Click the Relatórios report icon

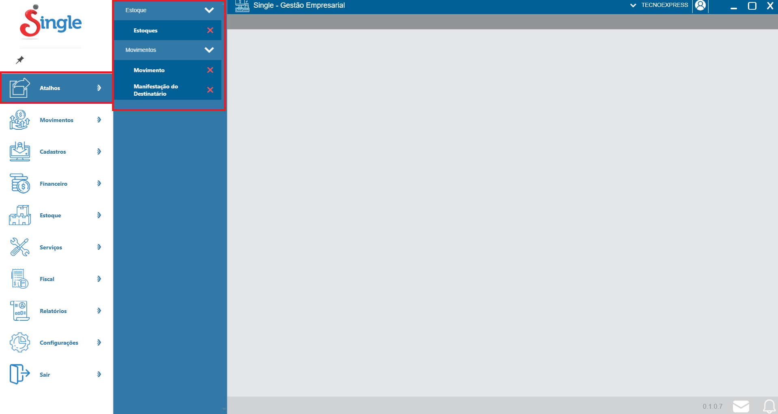point(19,311)
